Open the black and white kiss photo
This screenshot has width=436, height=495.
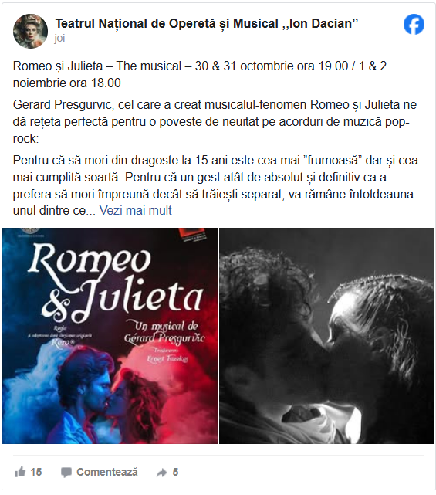click(x=326, y=336)
